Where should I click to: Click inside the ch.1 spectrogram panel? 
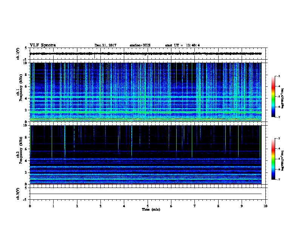click(x=146, y=92)
